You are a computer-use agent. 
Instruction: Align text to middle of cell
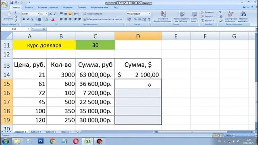pyautogui.click(x=65, y=14)
